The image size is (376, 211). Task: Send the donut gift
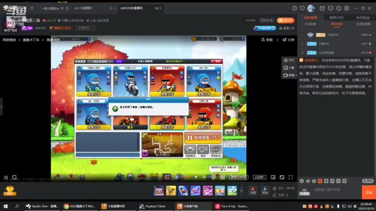click(159, 191)
